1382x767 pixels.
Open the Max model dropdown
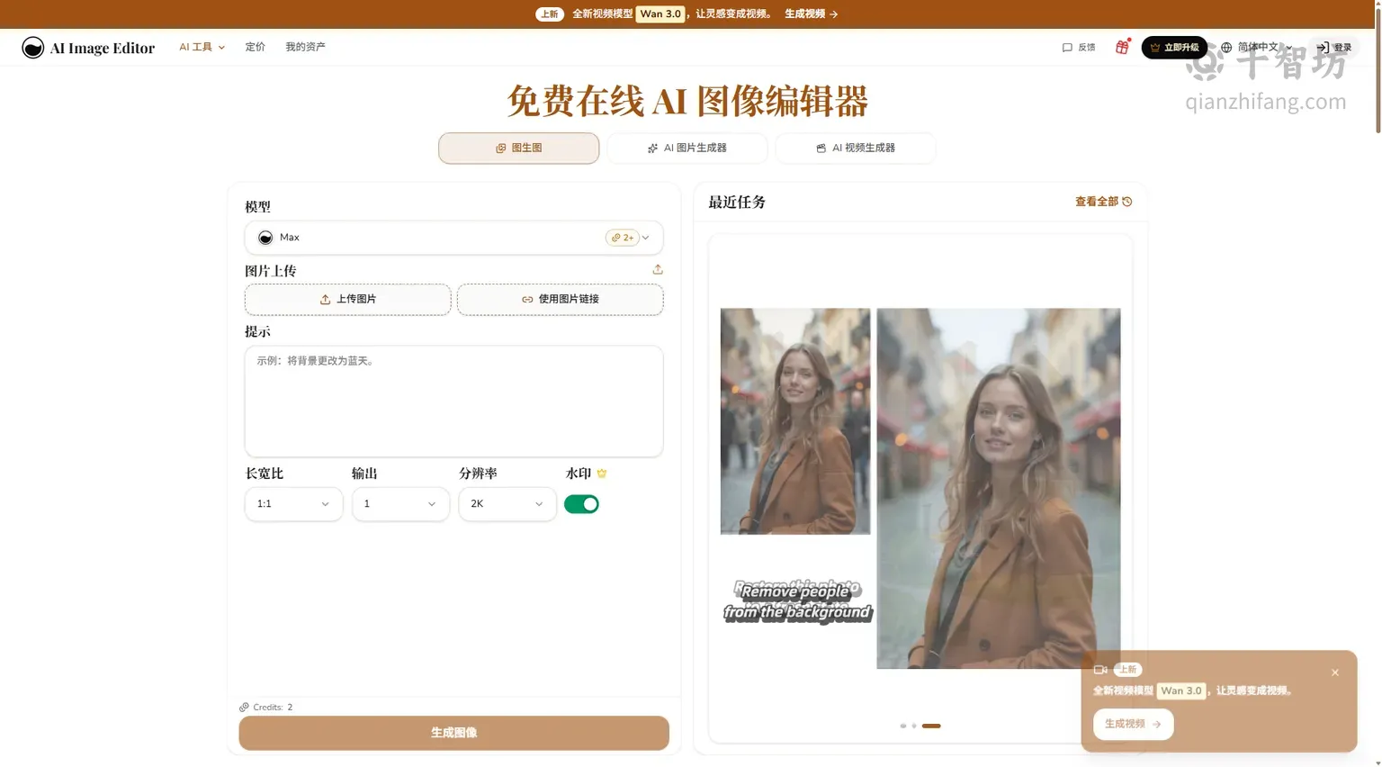[x=453, y=238]
